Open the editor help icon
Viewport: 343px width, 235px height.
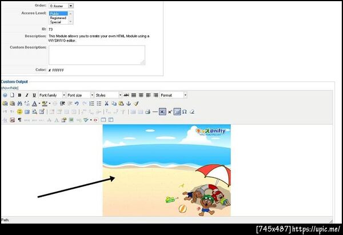point(5,95)
